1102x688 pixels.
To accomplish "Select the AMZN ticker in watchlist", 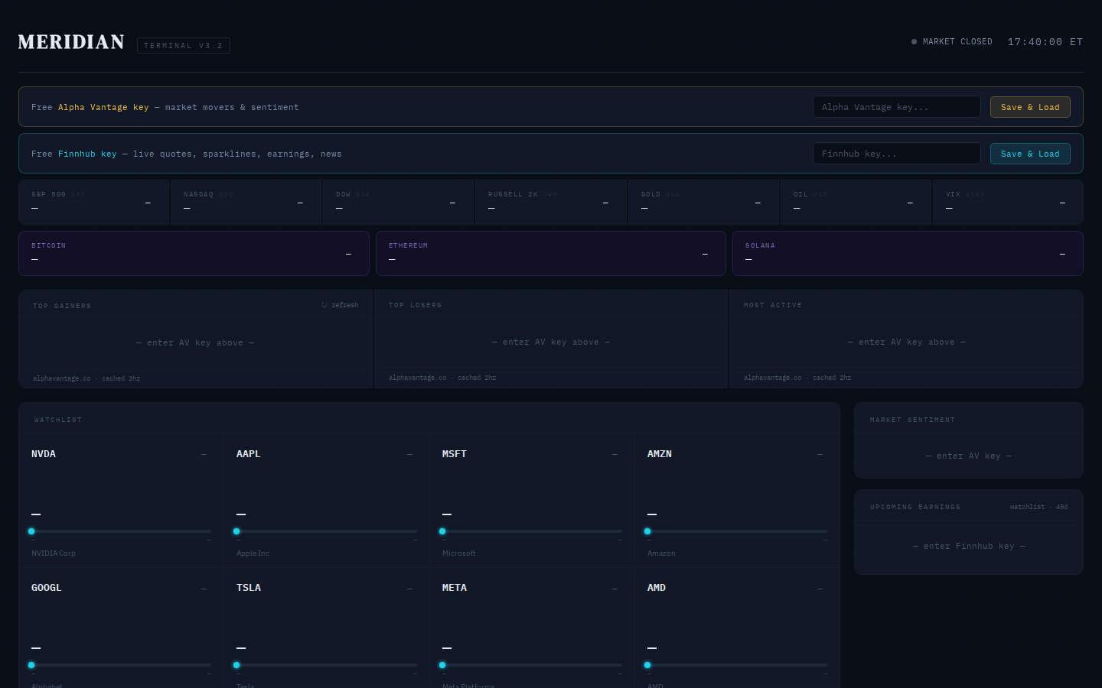I will click(660, 454).
